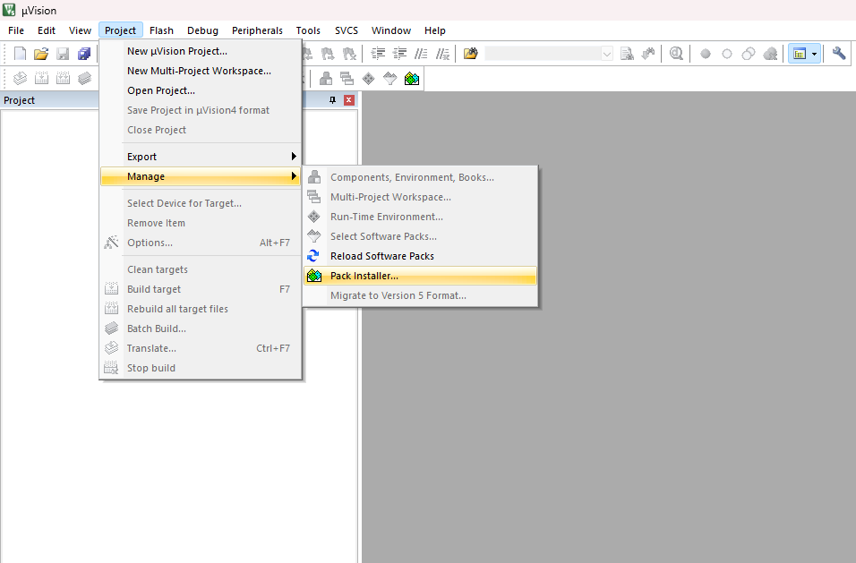Open the find text combo box dropdown
The image size is (856, 563).
click(x=607, y=54)
